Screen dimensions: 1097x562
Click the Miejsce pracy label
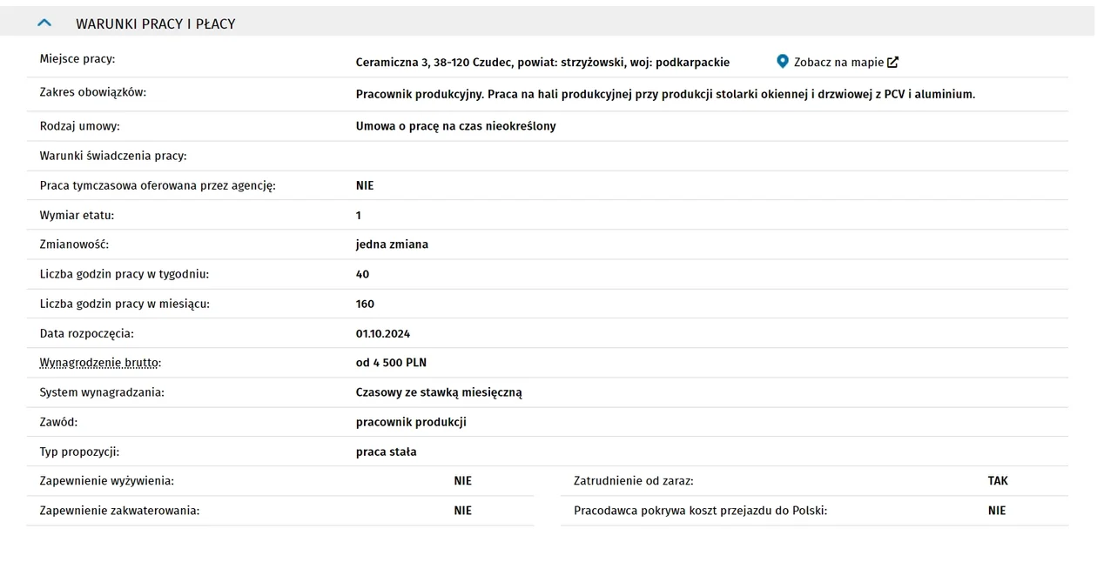pos(77,59)
